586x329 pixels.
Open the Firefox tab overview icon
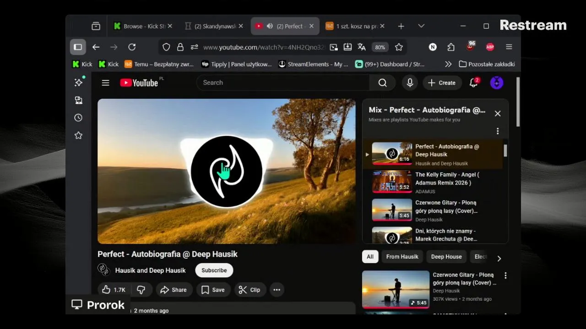tap(96, 26)
